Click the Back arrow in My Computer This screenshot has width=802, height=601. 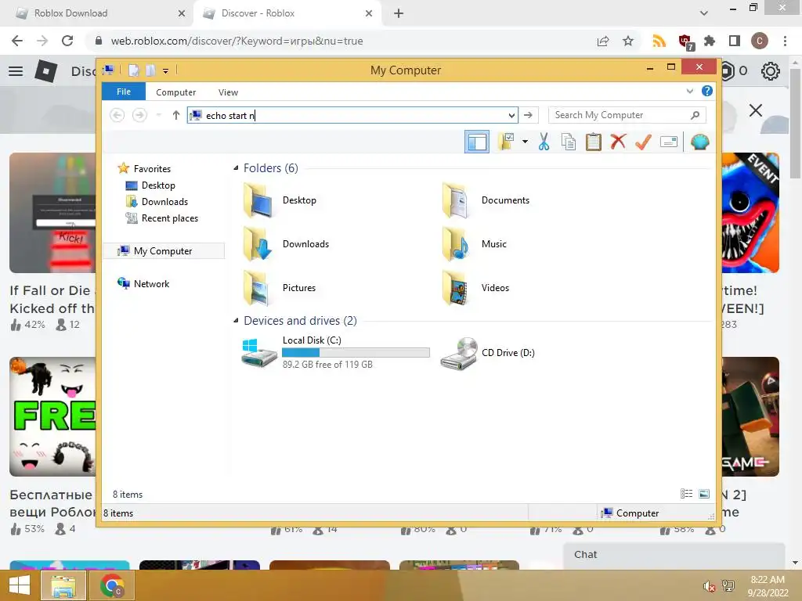point(117,115)
